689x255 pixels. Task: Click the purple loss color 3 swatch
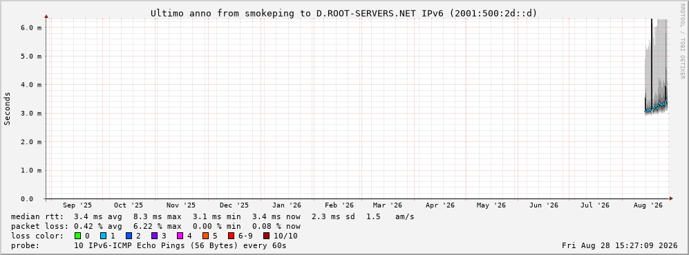[x=154, y=236]
